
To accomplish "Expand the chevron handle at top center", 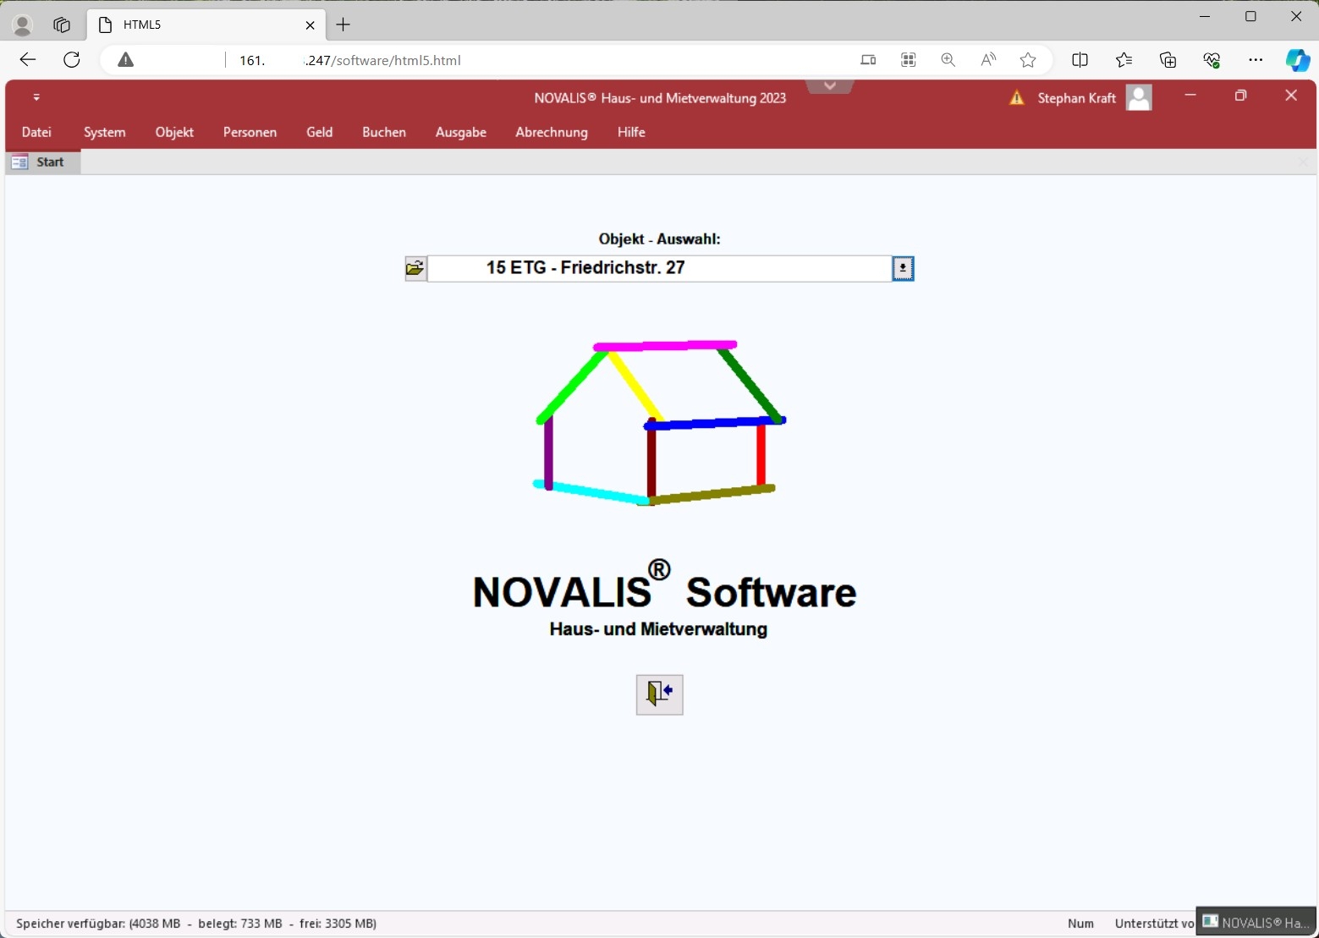I will (x=830, y=86).
